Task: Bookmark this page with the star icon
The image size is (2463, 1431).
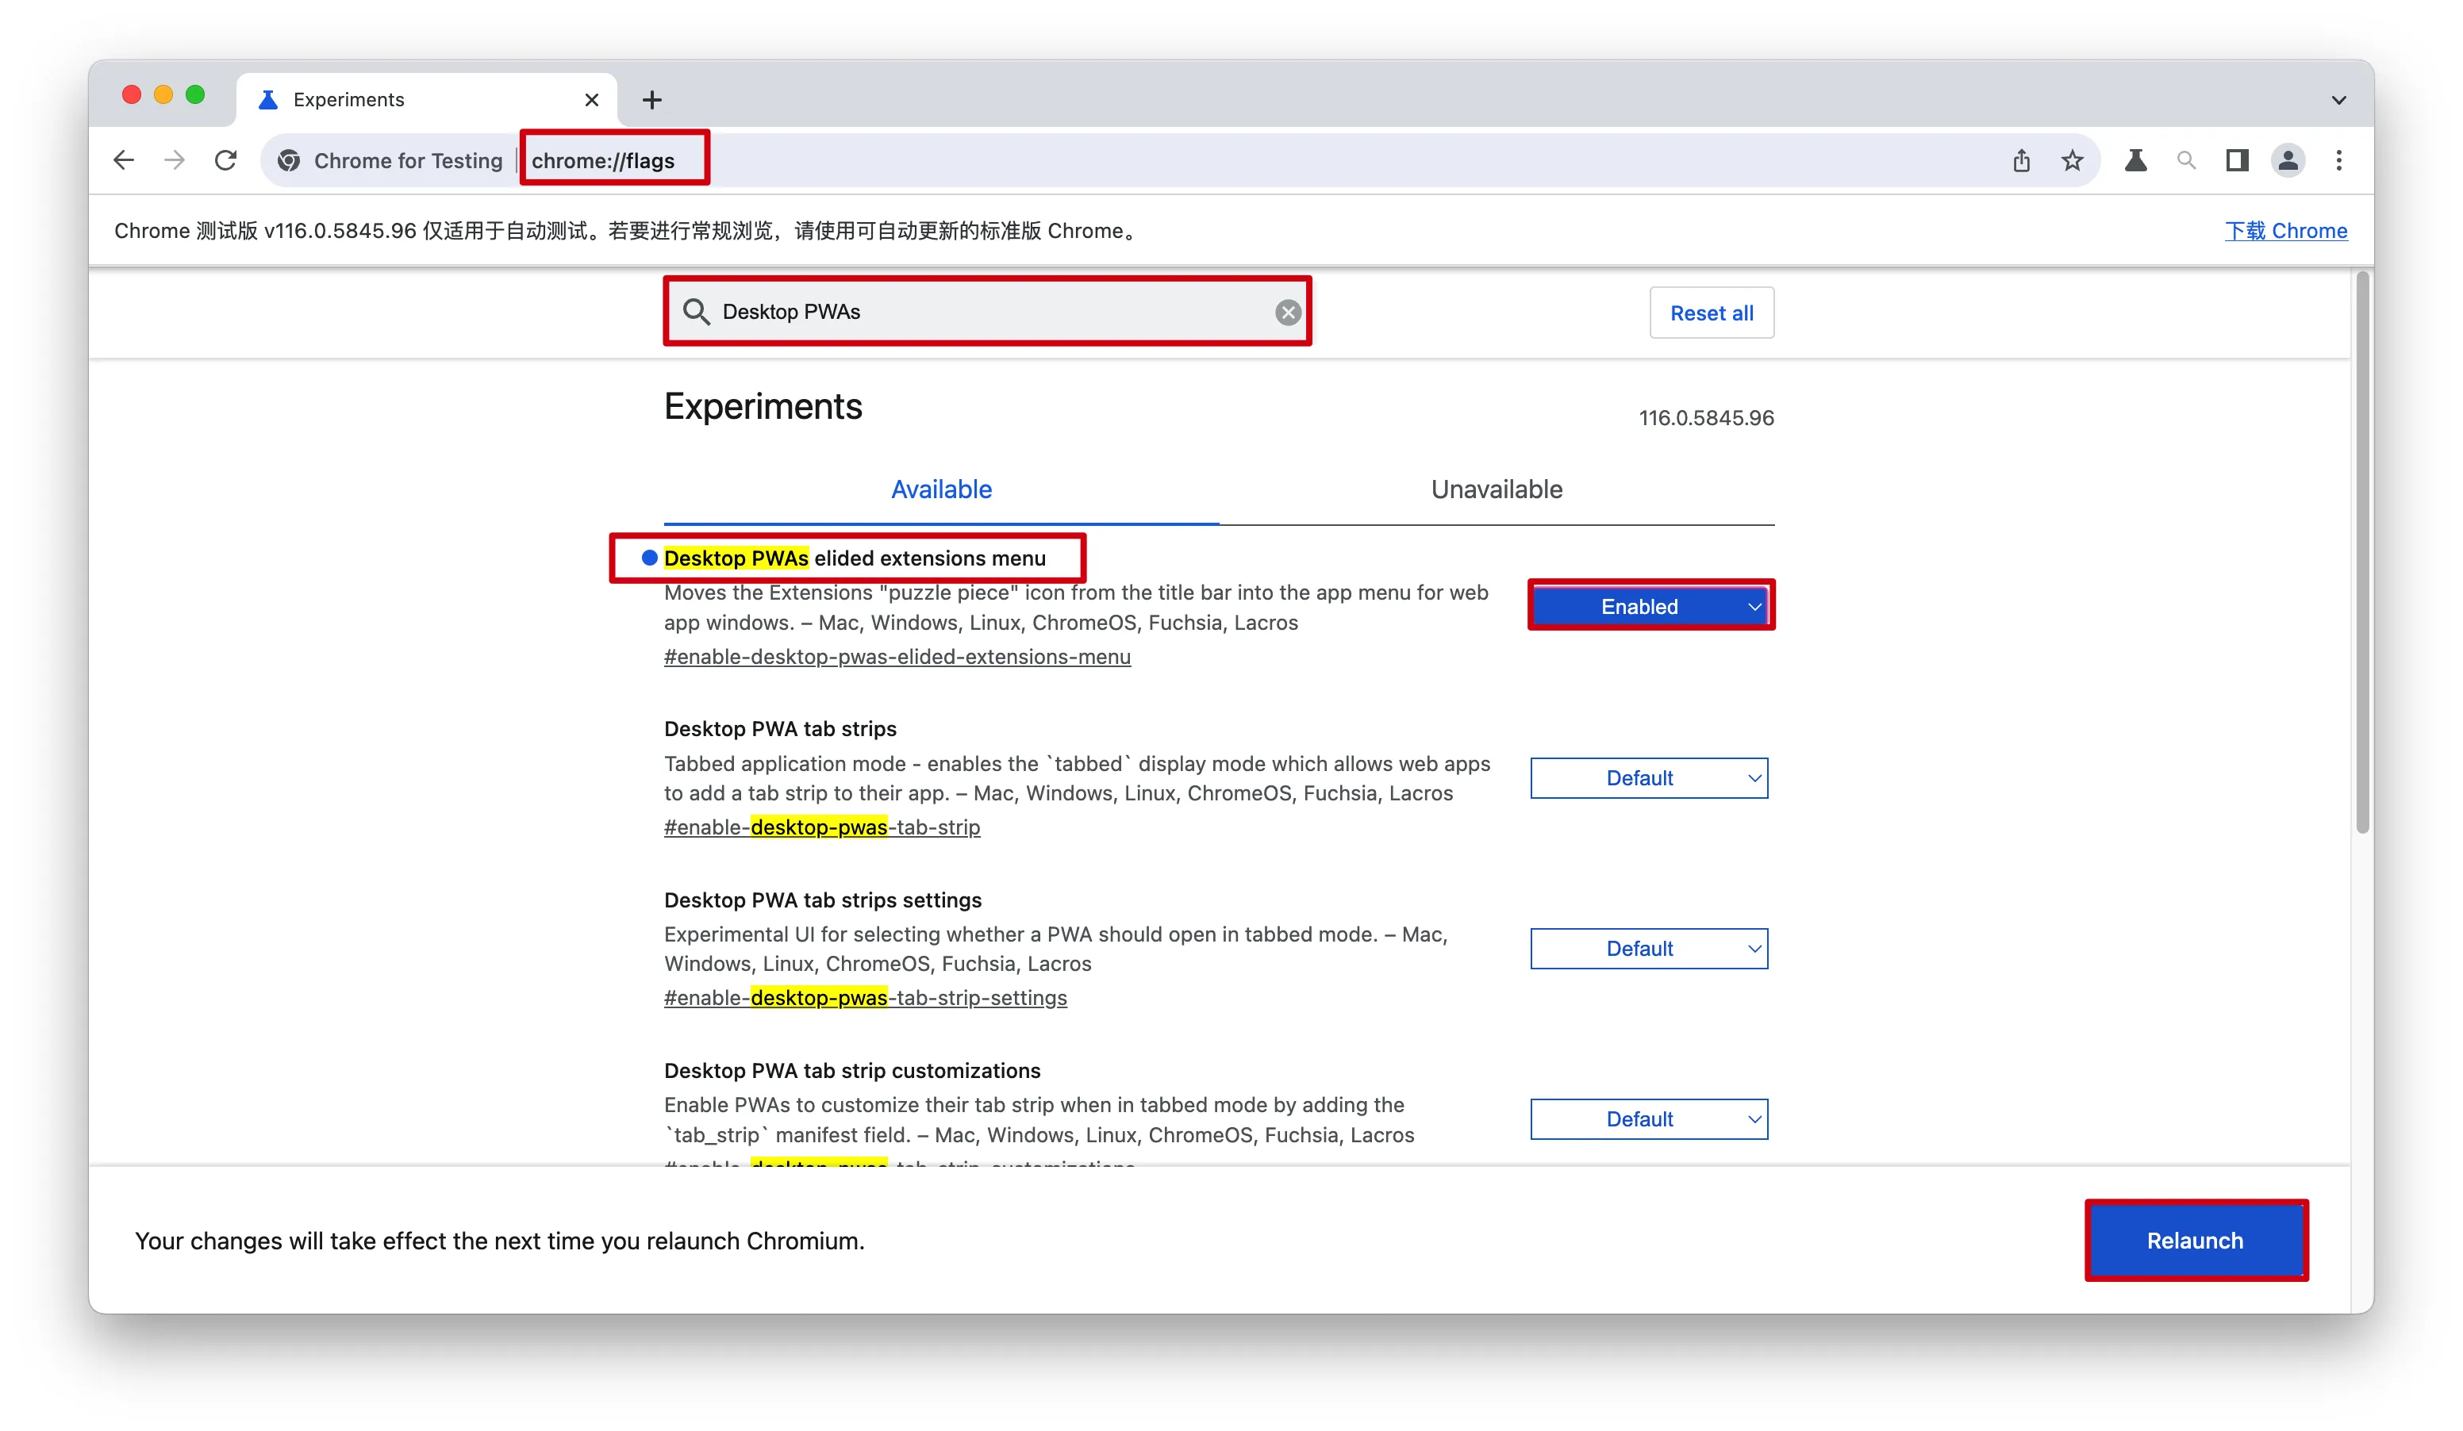Action: 2072,160
